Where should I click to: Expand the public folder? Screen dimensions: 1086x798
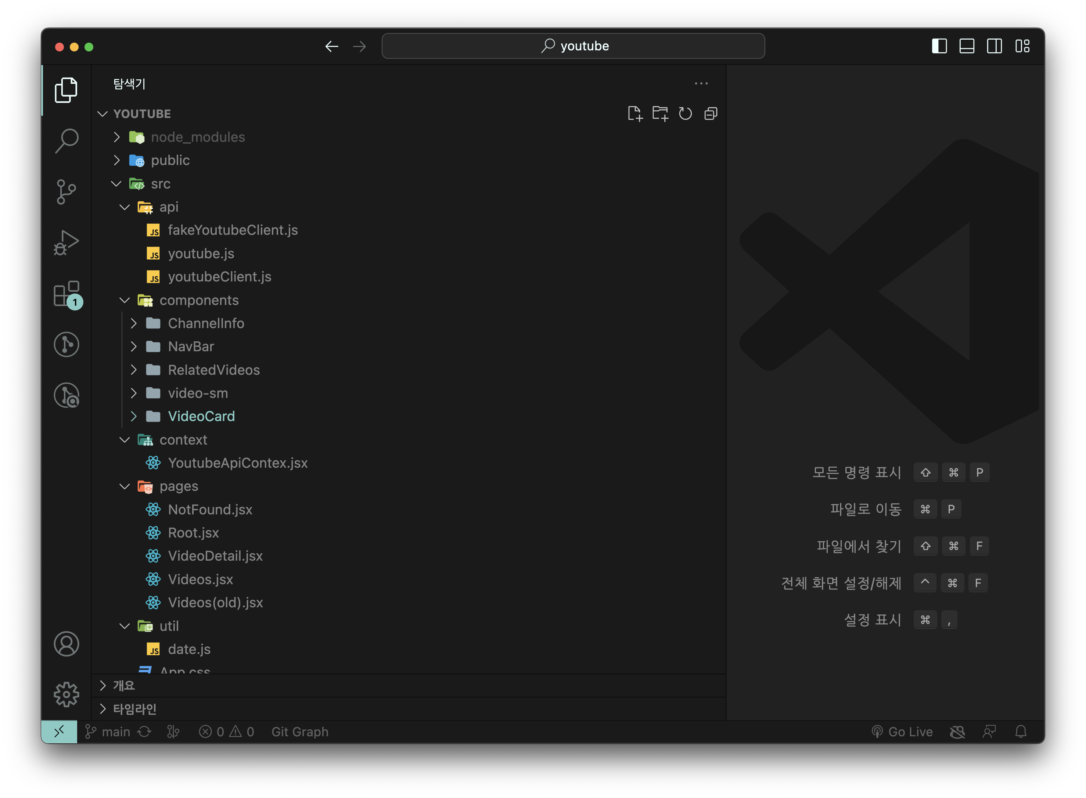click(116, 160)
